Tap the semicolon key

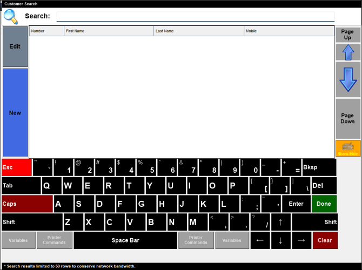(250, 204)
